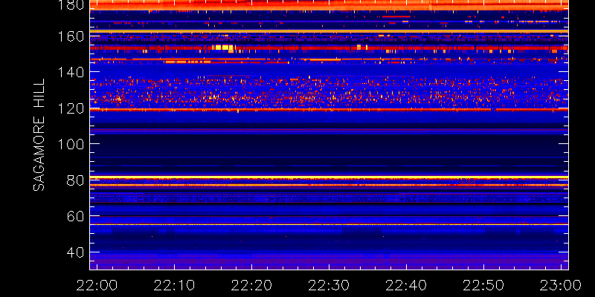The width and height of the screenshot is (595, 297).
Task: Click the 23:00 time axis label
Action: click(x=561, y=284)
